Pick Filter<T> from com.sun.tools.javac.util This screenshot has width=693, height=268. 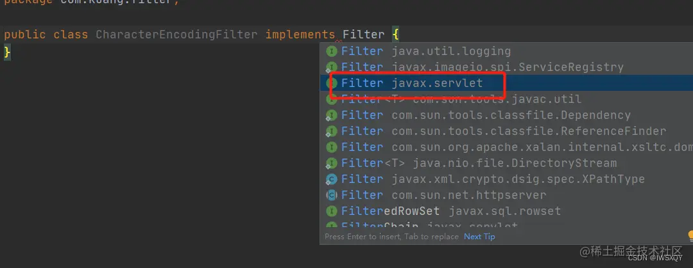(x=506, y=99)
